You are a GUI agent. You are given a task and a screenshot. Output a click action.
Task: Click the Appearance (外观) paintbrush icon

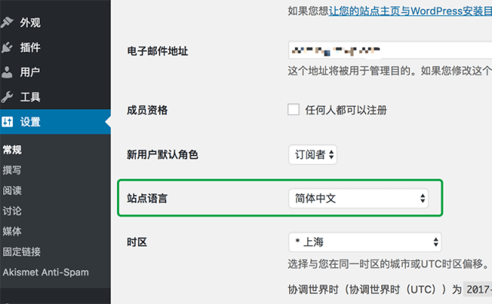[7, 22]
